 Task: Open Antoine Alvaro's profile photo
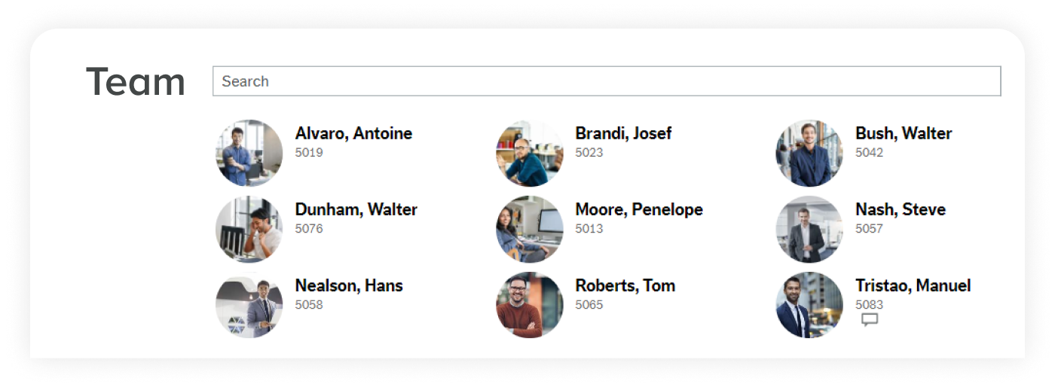pyautogui.click(x=249, y=153)
